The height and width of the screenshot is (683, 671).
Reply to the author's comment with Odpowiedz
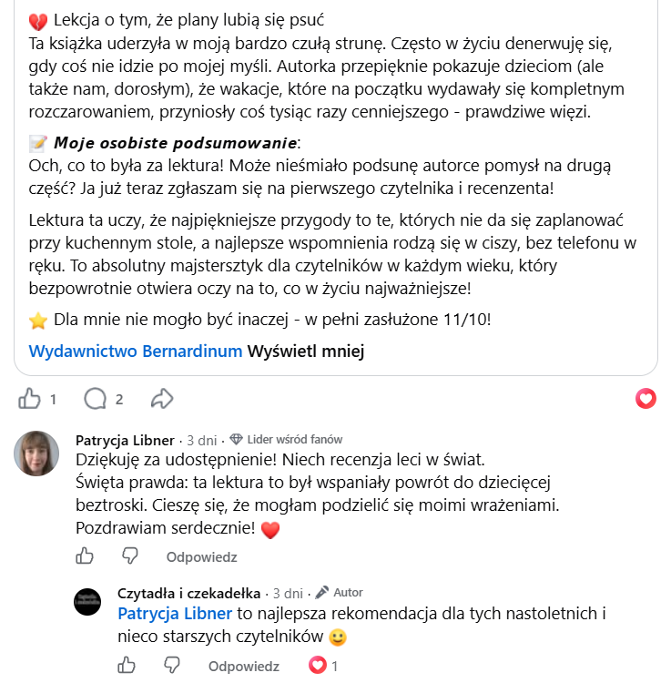(244, 667)
